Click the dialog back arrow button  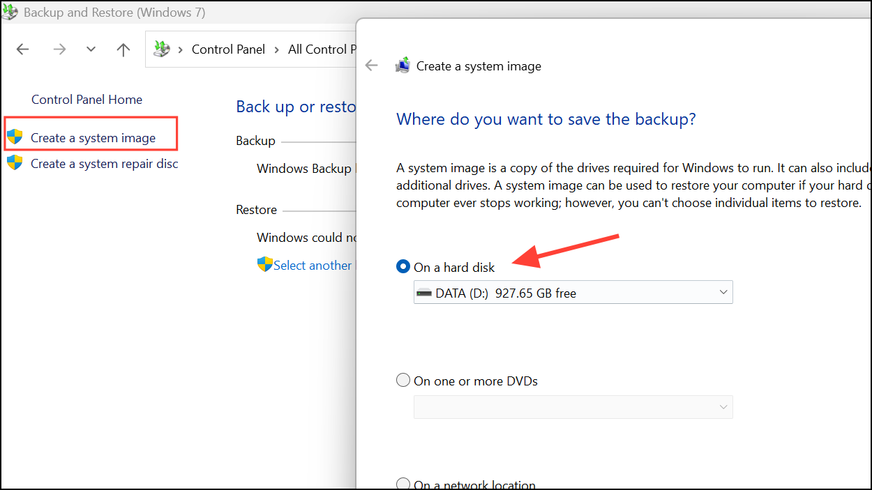371,65
